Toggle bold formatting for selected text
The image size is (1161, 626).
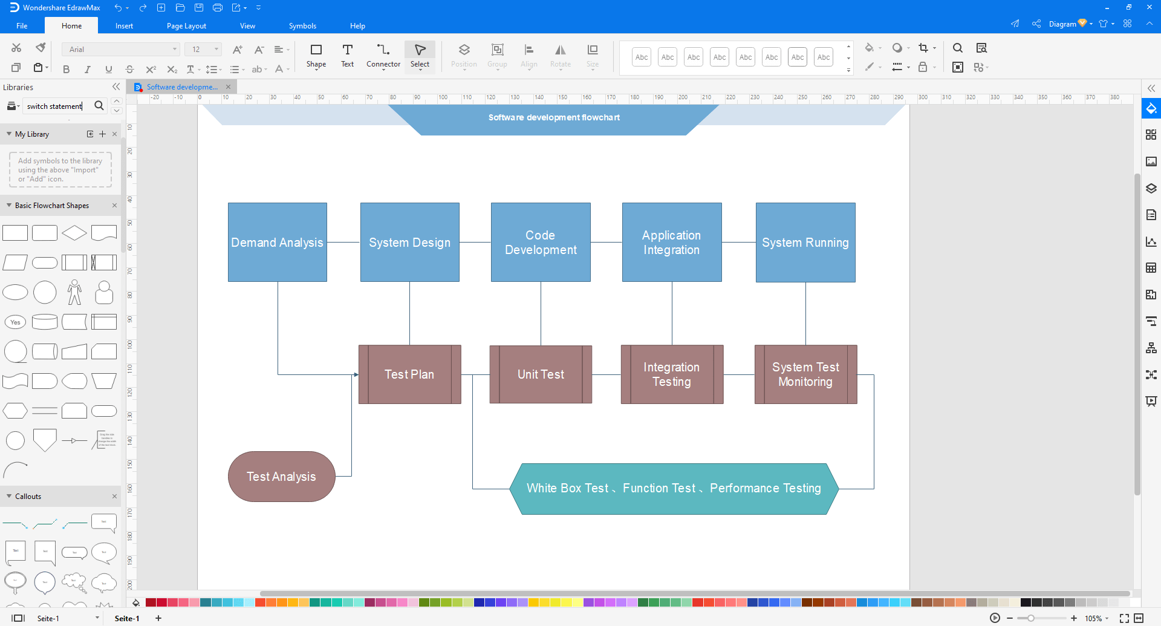(66, 69)
